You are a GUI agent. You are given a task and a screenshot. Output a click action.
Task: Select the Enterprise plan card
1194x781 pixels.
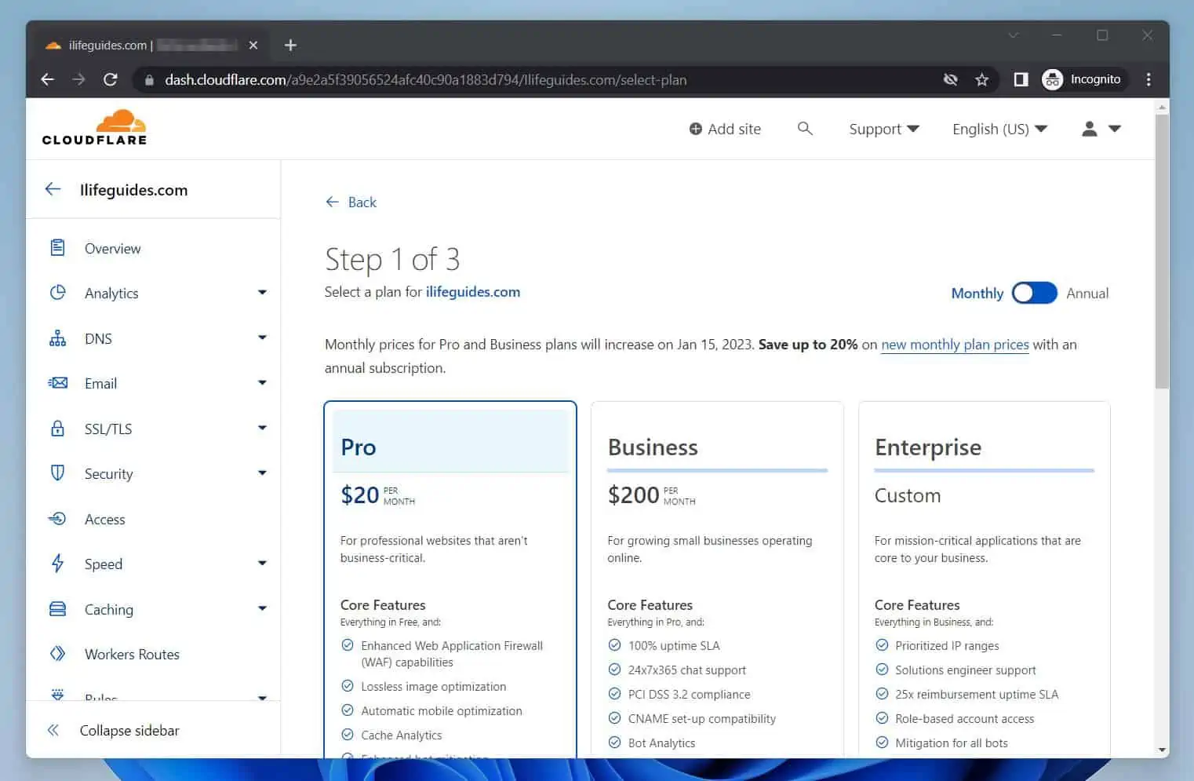pos(985,579)
